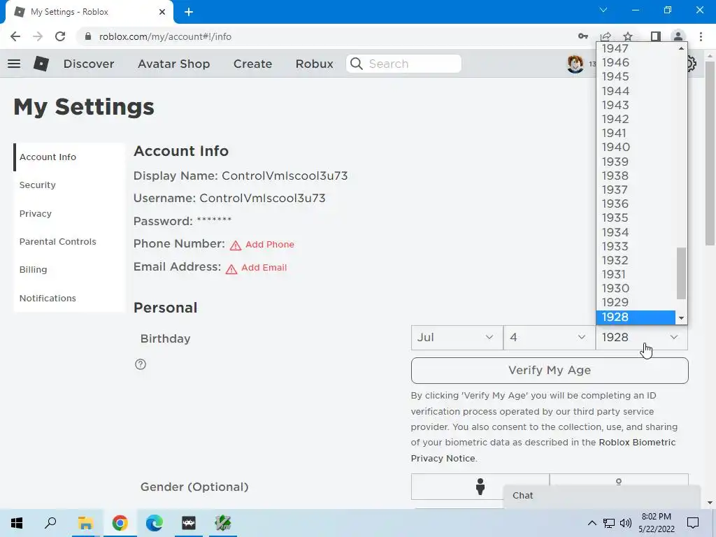Show hidden system tray icons chevron
The height and width of the screenshot is (537, 716).
[x=592, y=523]
